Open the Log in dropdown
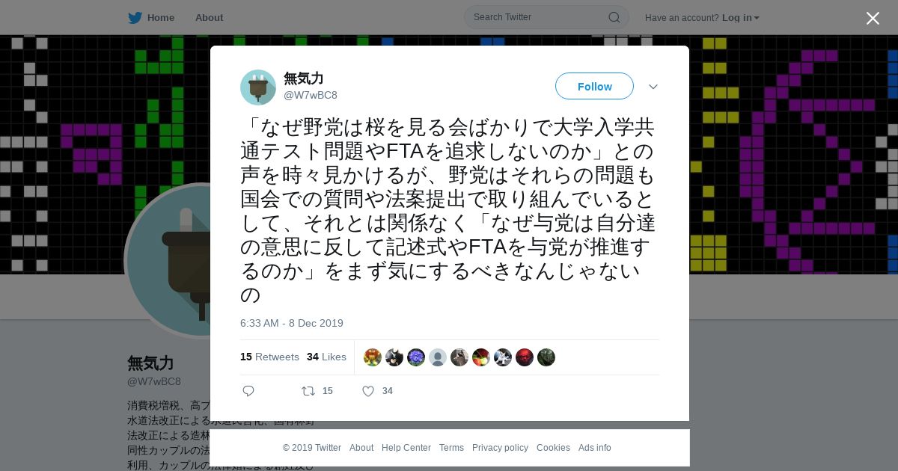Screen dimensions: 898x471 click(x=740, y=17)
